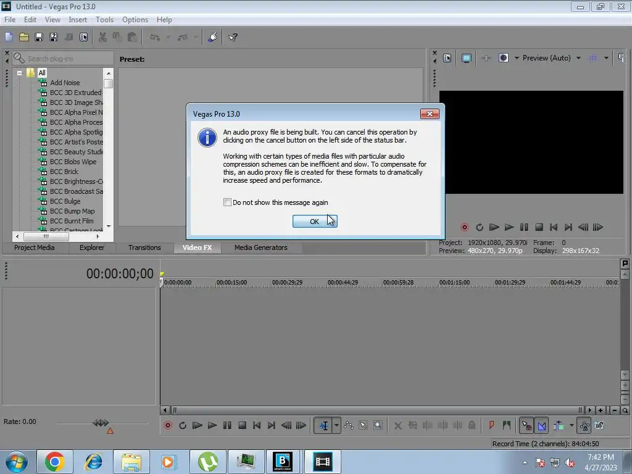Open uTorrent from the taskbar
Screen dimensions: 632x474
[207, 462]
